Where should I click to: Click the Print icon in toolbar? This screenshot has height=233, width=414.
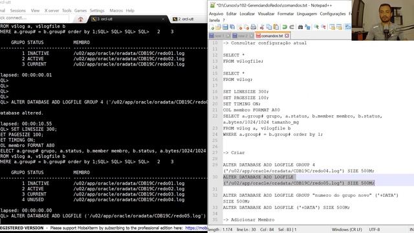[253, 27]
